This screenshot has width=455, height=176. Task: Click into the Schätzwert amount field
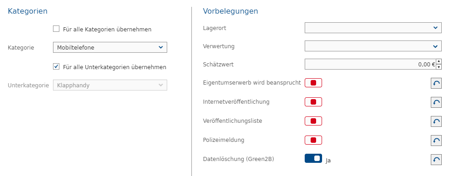pyautogui.click(x=370, y=64)
